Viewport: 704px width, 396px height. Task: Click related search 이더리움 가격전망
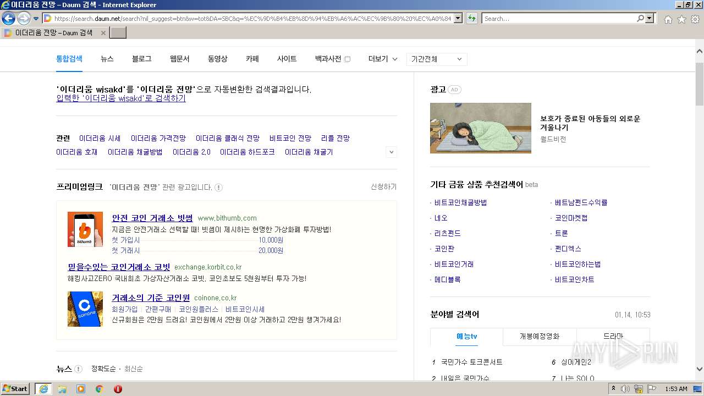[x=158, y=138]
